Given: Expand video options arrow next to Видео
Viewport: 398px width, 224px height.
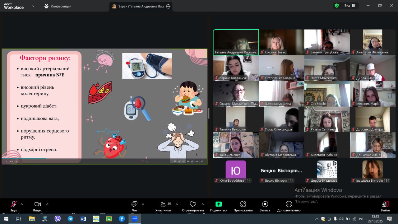Looking at the screenshot, I should (x=47, y=204).
